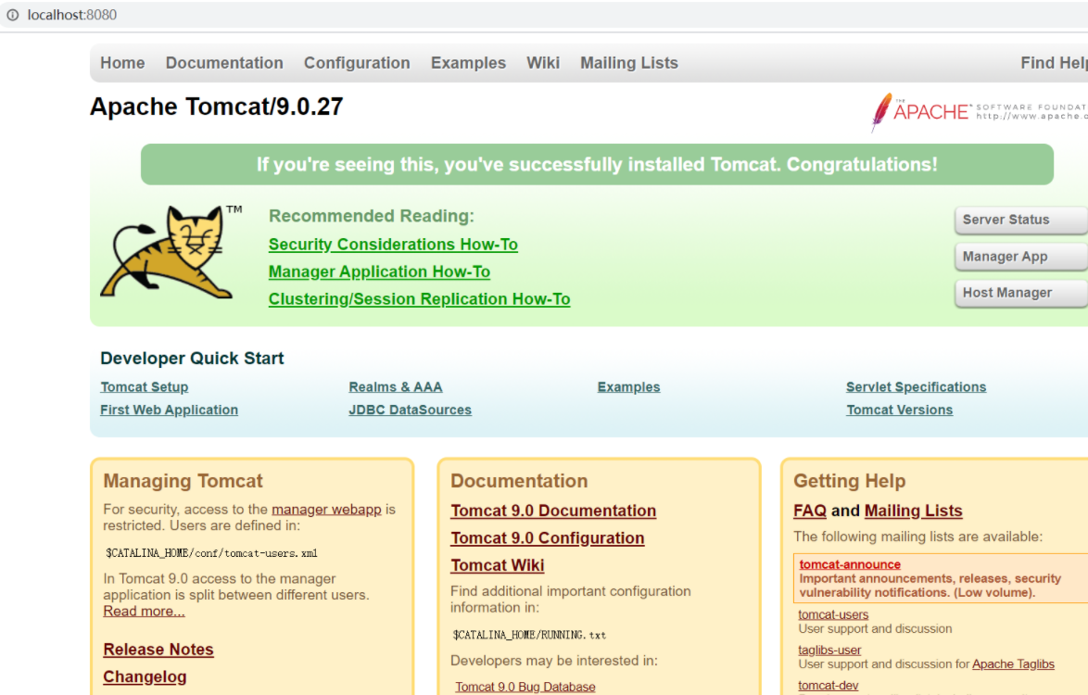The width and height of the screenshot is (1088, 695).
Task: Click the Tomcat cat logo
Action: pyautogui.click(x=171, y=252)
